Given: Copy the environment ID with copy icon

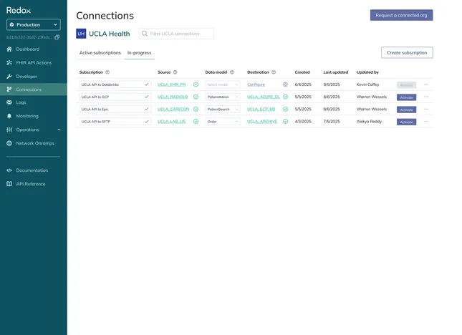Looking at the screenshot, I should [57, 37].
